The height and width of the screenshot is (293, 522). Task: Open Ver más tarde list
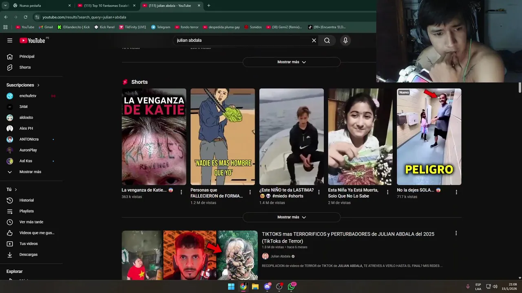31,222
